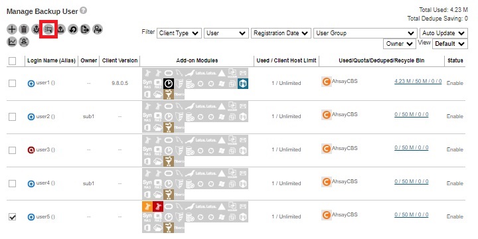Click the Delete user trash icon
The width and height of the screenshot is (478, 239).
coord(24,30)
